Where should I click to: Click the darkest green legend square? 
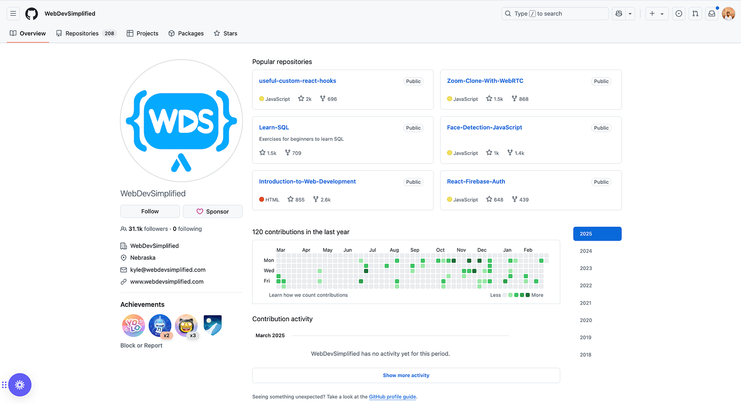tap(528, 295)
